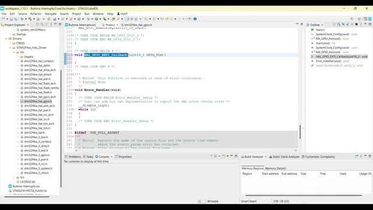Open the Source menu

pos(22,14)
